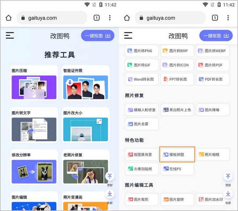Open 修改分辨率 tool card

tap(34, 167)
